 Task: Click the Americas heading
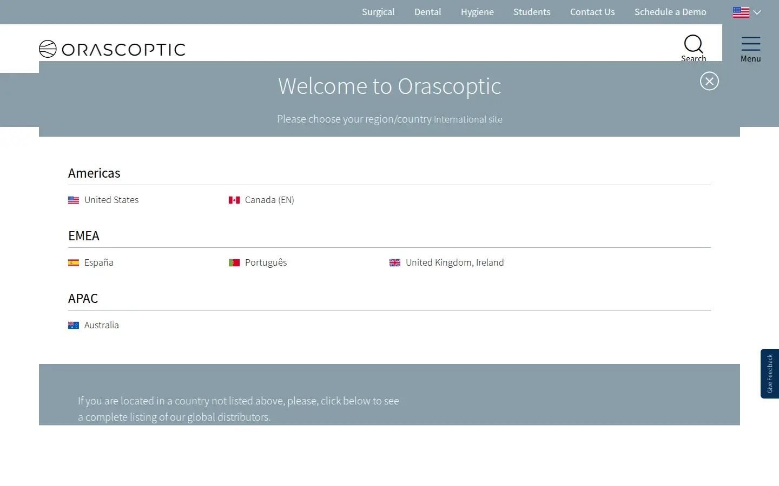tap(94, 173)
